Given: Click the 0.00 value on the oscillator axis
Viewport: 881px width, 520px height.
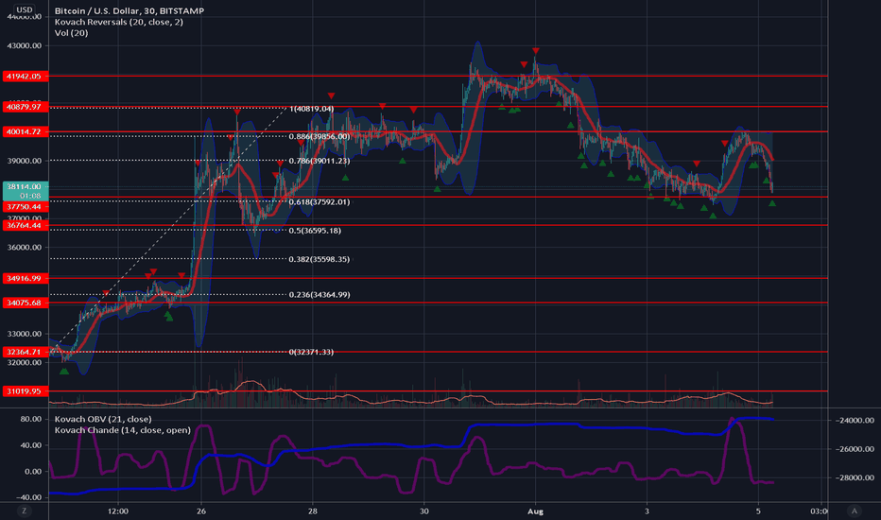Looking at the screenshot, I should click(33, 471).
